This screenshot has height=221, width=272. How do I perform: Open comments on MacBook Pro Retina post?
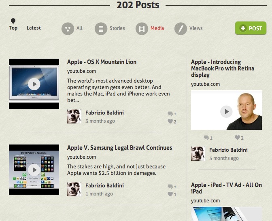tap(206, 138)
